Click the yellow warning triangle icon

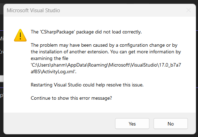click(20, 35)
